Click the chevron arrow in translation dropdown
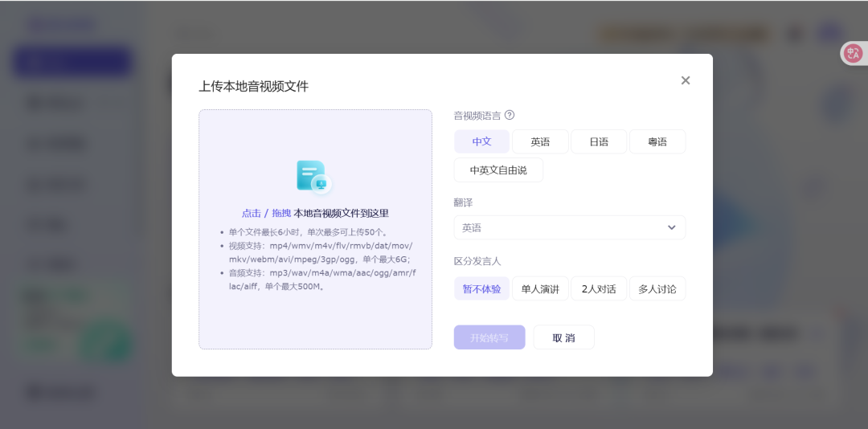 click(671, 227)
